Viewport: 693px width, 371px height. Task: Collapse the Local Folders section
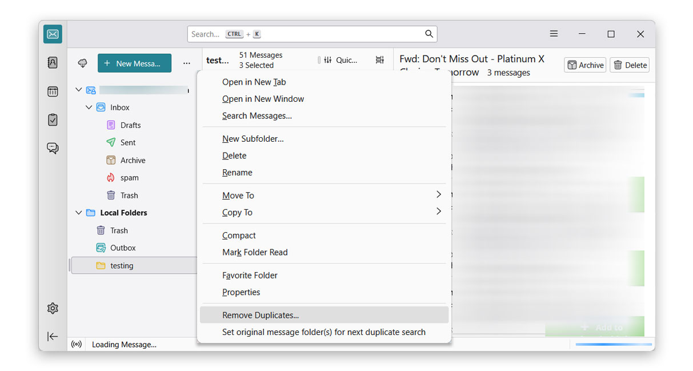[x=78, y=212]
